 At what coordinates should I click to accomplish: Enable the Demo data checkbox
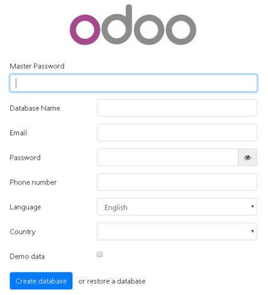[x=99, y=254]
